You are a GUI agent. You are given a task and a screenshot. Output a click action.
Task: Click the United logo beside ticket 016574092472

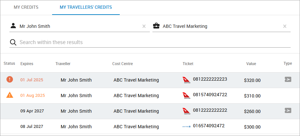coord(186,126)
